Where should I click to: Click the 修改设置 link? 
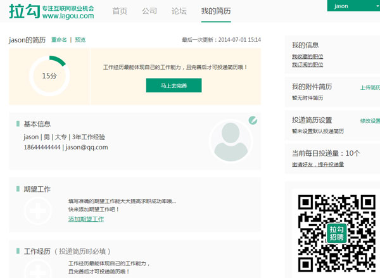(x=370, y=121)
